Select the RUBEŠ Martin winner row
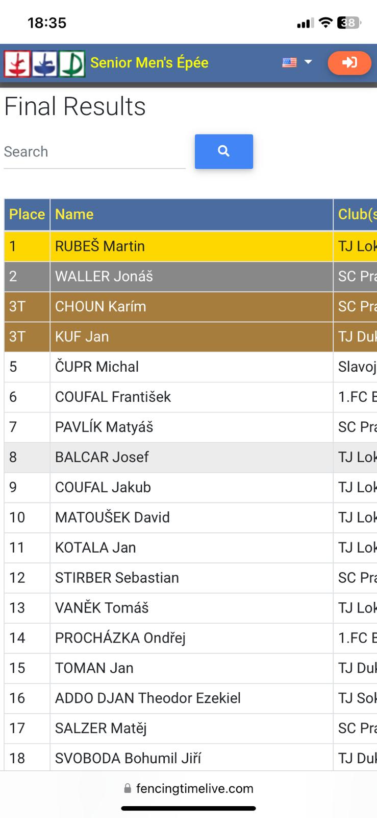This screenshot has height=818, width=377. pos(190,246)
